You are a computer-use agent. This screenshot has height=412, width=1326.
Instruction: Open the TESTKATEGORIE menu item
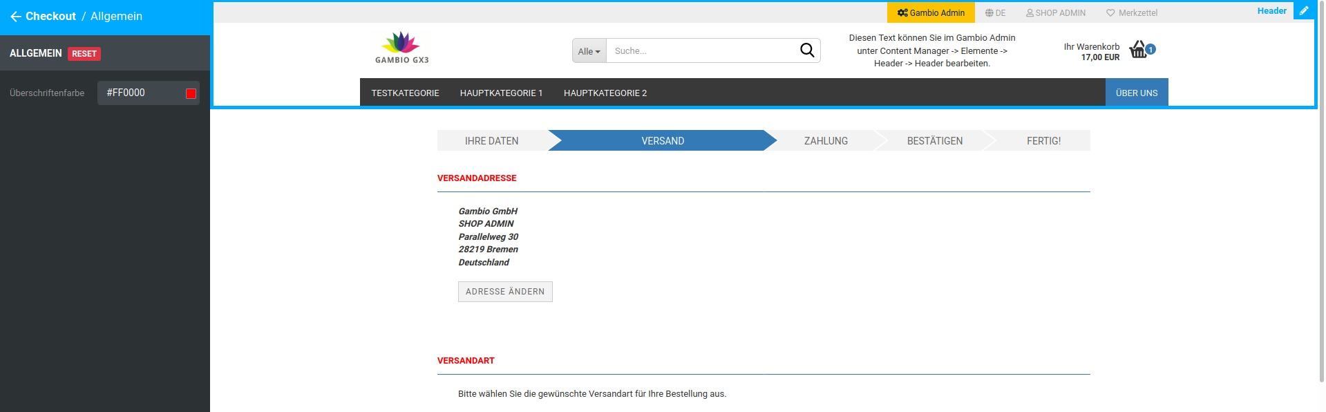point(405,93)
